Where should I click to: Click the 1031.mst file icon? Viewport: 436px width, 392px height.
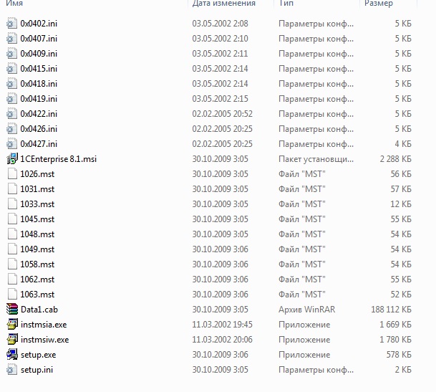12,188
